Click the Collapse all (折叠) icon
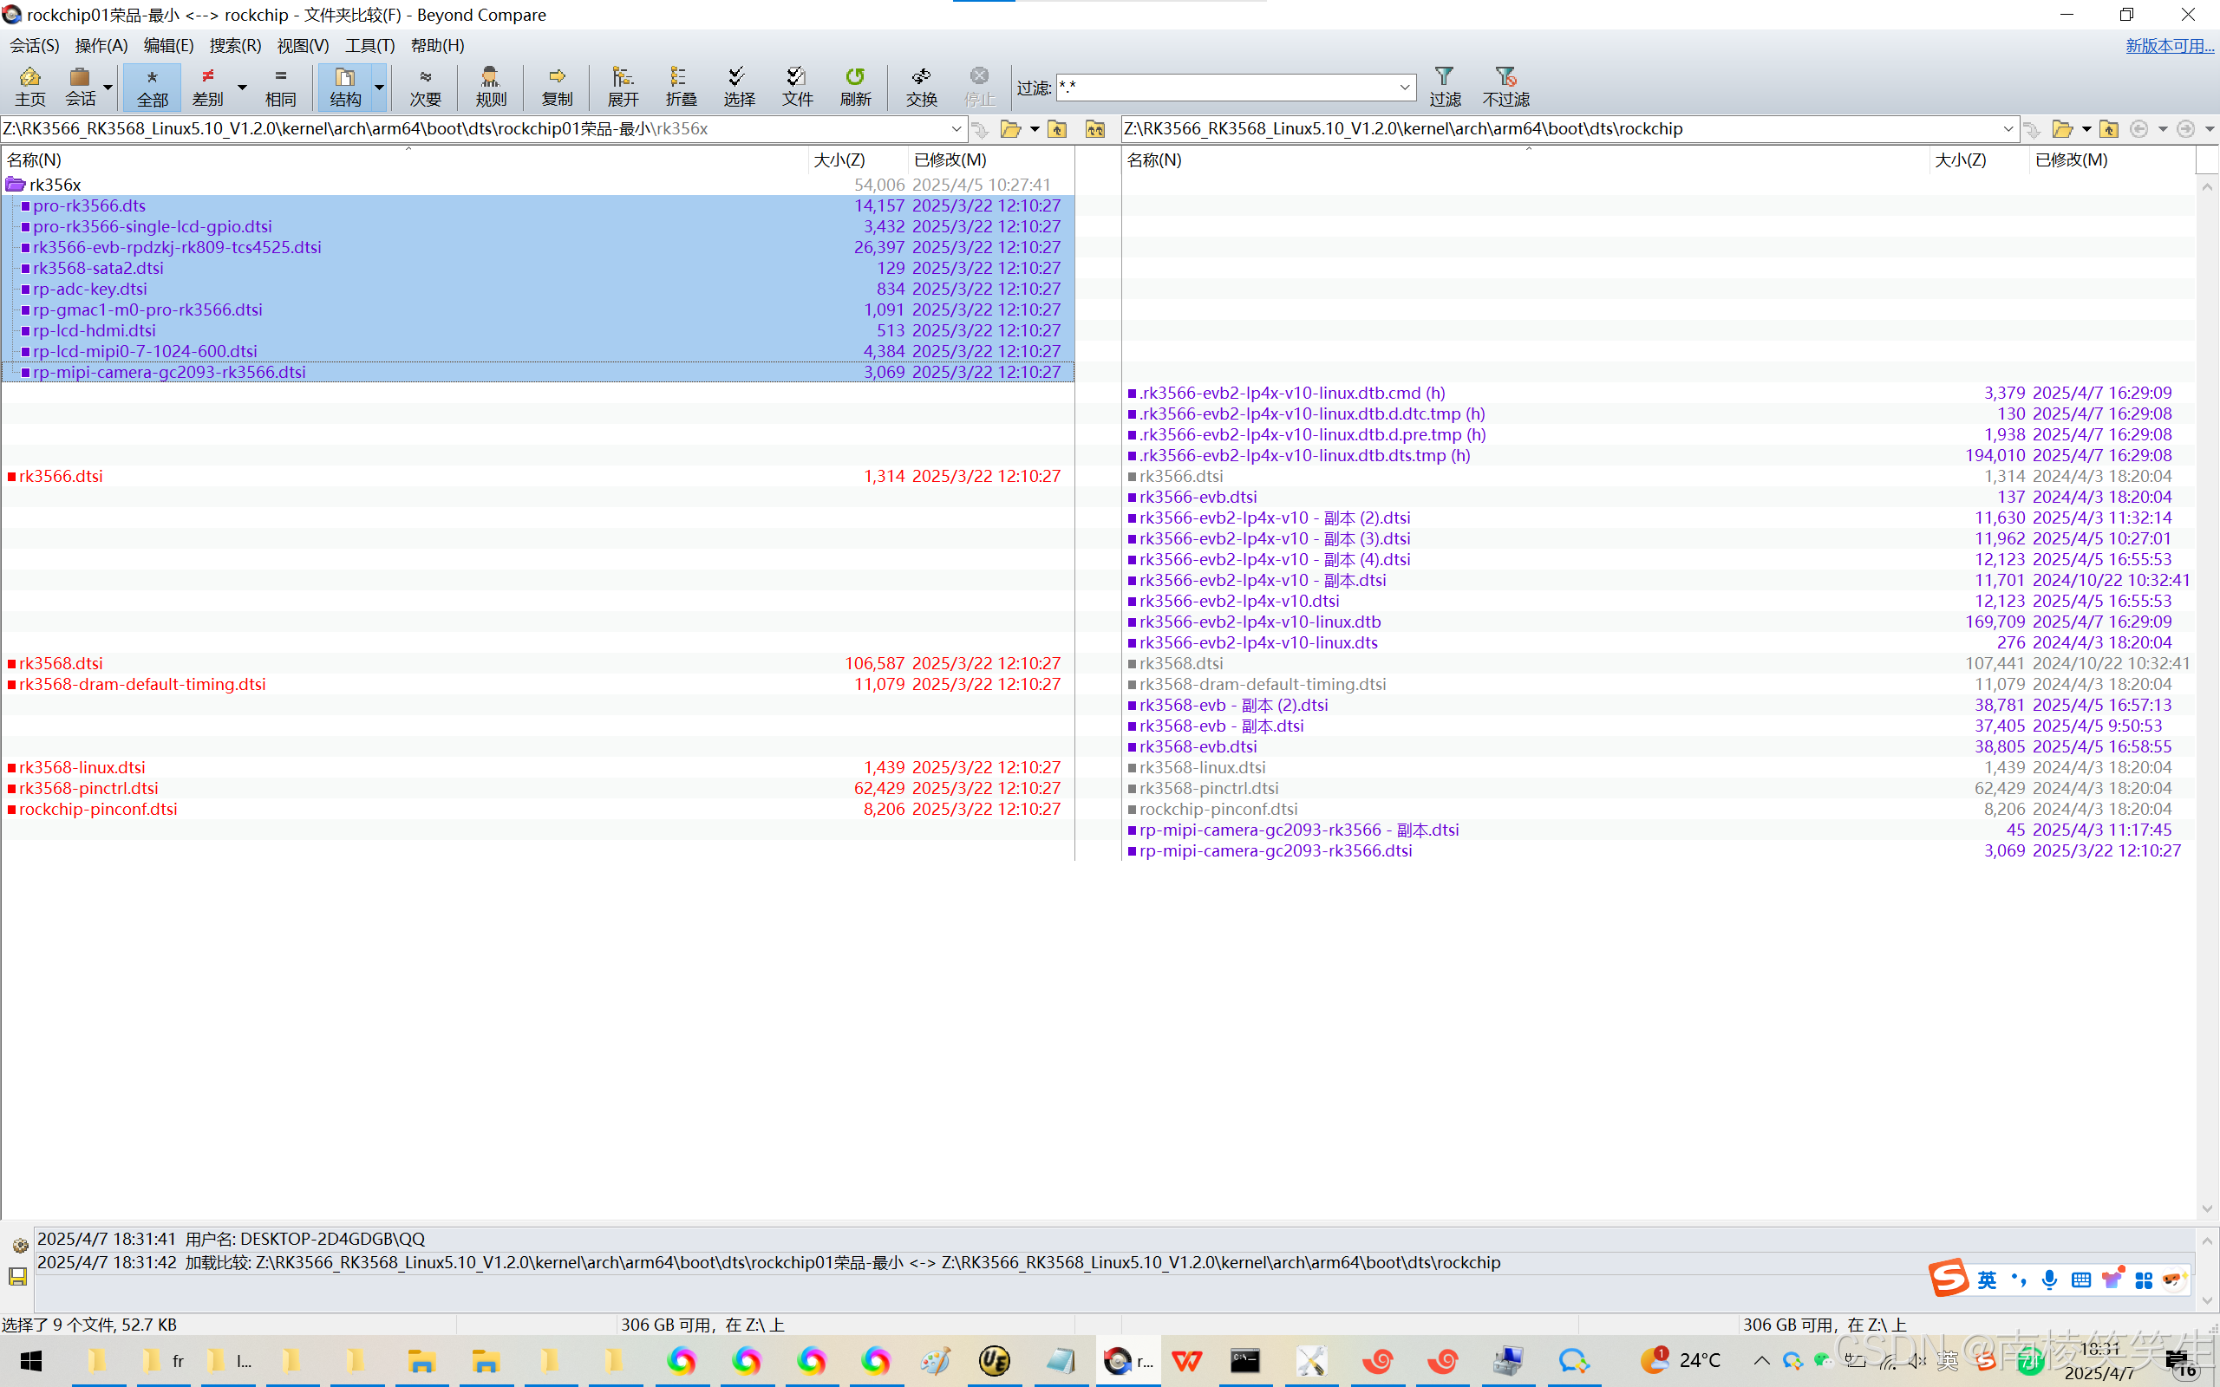The height and width of the screenshot is (1387, 2220). click(x=681, y=86)
